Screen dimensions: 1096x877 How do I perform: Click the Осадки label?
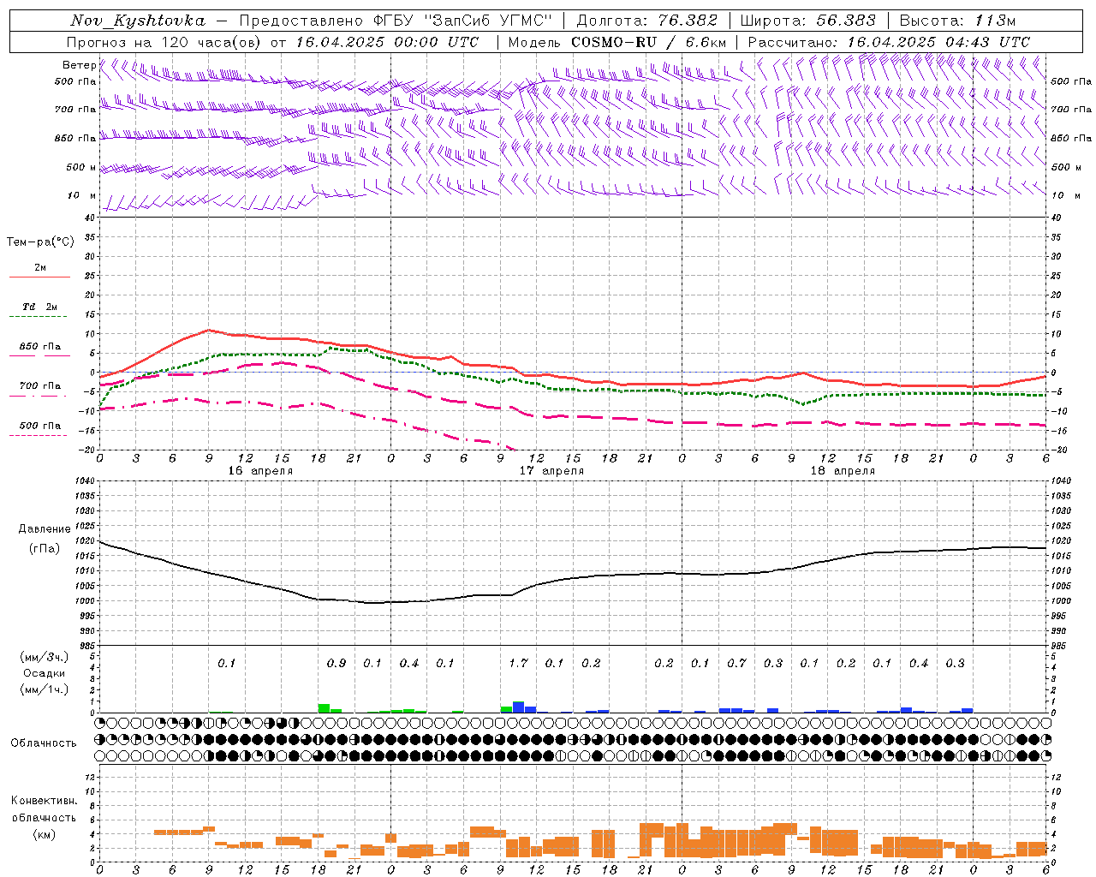coord(45,673)
